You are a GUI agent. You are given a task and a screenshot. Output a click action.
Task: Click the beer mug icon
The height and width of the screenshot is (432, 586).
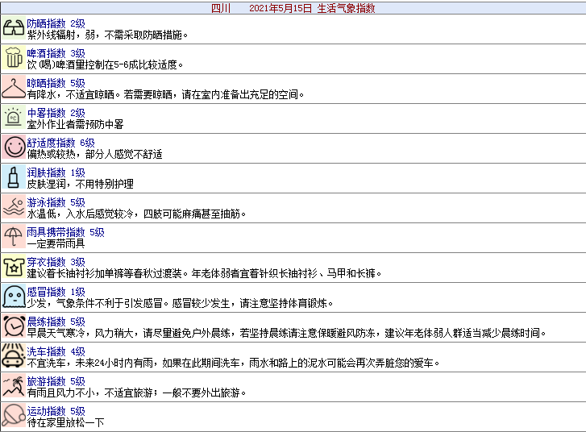point(13,59)
